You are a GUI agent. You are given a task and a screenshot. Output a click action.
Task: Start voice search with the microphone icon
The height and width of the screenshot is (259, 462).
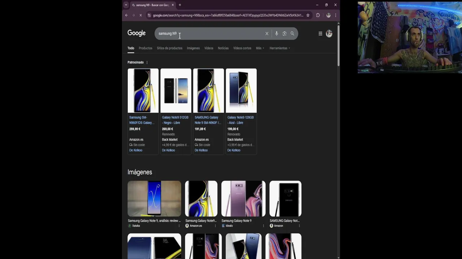[x=276, y=33]
